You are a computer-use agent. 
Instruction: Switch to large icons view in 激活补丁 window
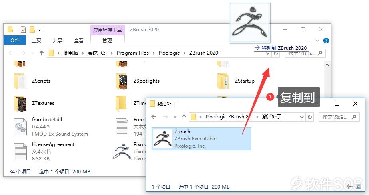click(x=358, y=186)
